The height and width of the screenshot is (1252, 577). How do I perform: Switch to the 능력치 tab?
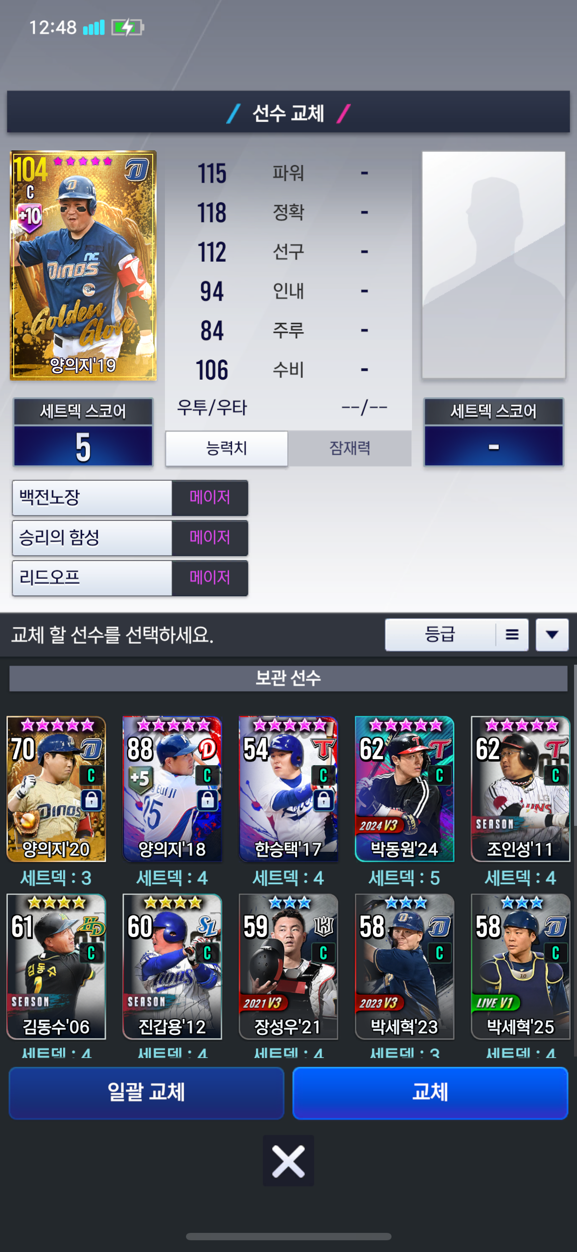coord(227,448)
